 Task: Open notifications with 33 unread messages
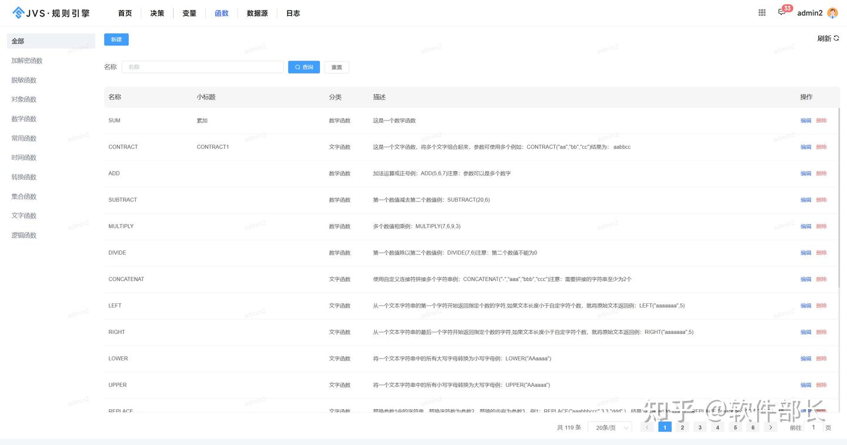(782, 12)
